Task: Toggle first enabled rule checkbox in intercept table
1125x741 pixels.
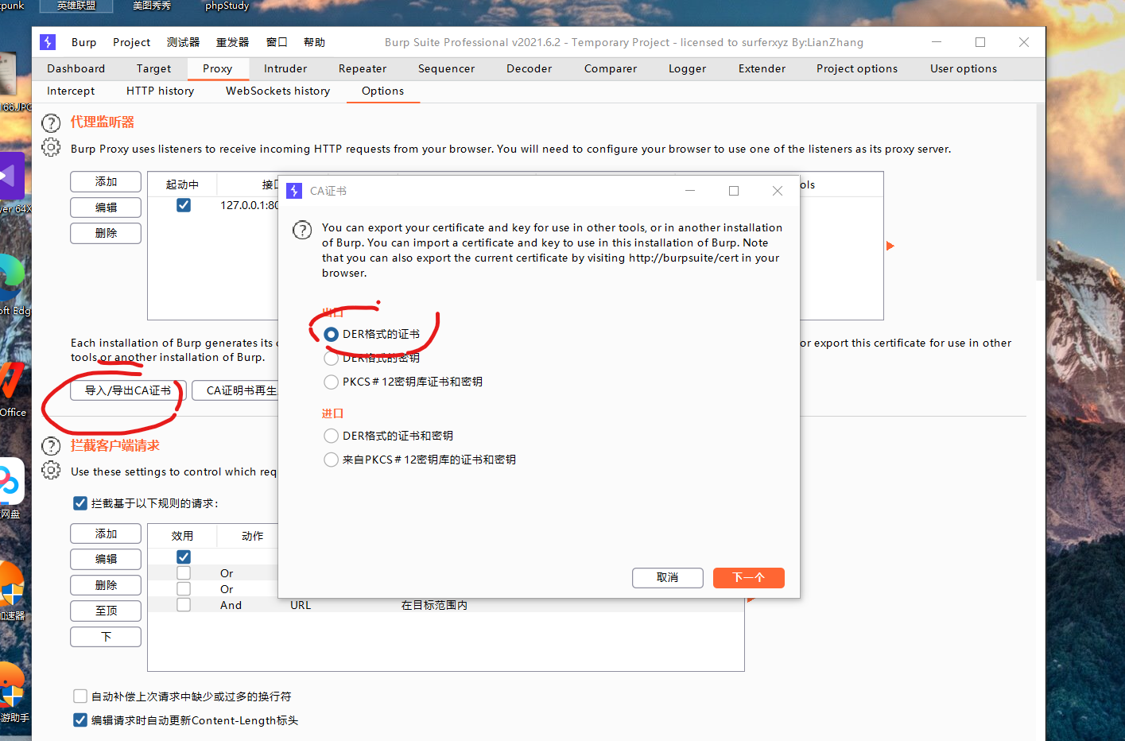Action: tap(184, 557)
